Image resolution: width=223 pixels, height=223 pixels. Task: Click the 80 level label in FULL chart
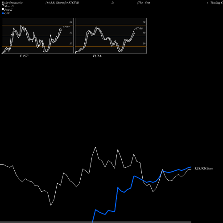[144, 22]
